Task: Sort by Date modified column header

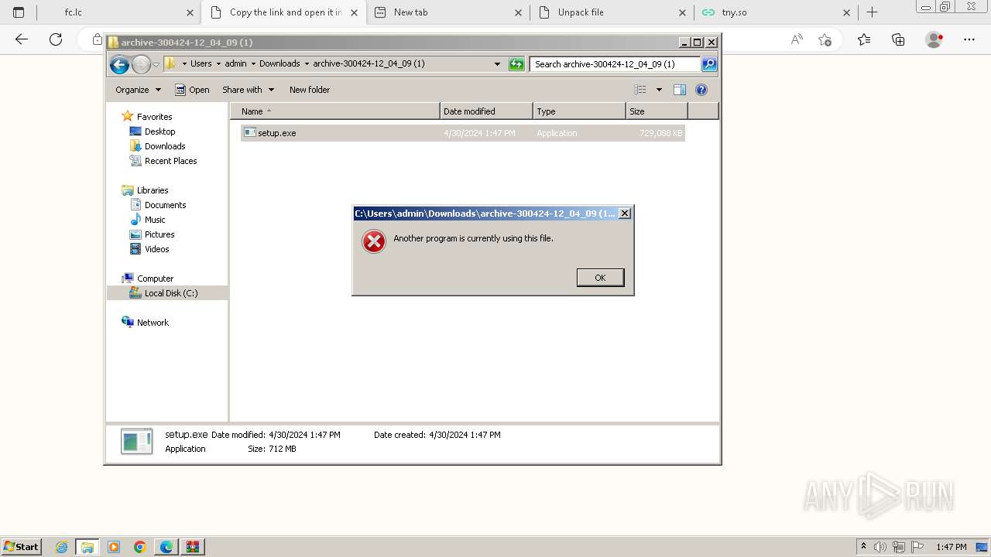Action: [x=486, y=111]
